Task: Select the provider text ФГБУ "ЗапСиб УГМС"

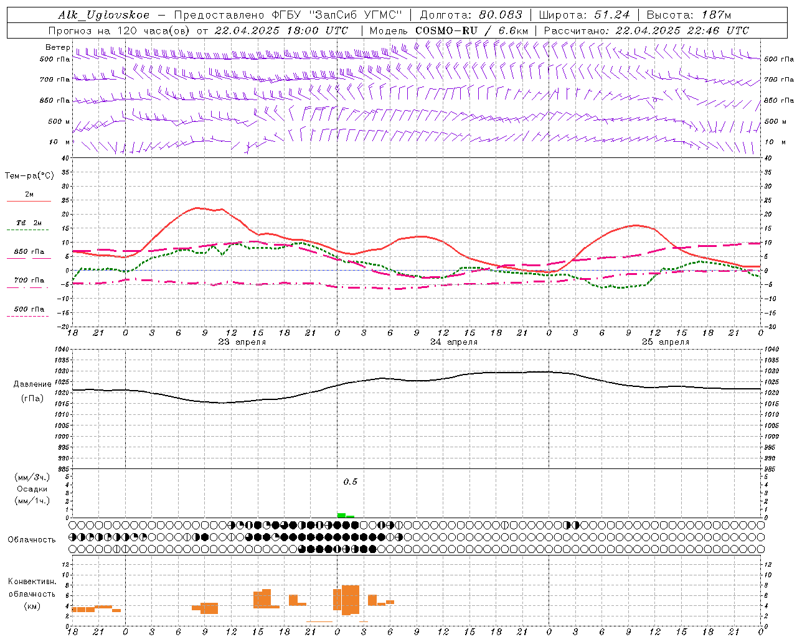Action: 337,15
